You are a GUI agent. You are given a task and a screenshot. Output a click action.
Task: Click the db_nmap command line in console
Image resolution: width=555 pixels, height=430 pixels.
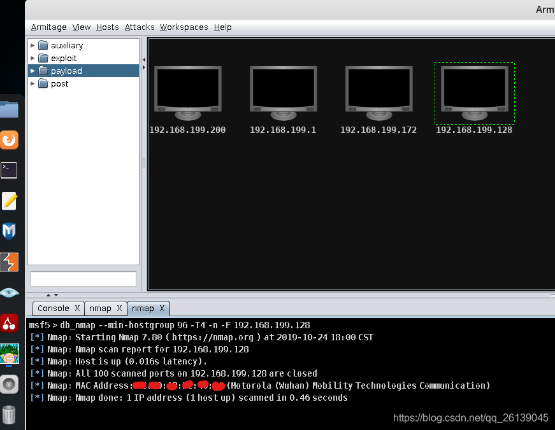click(x=169, y=325)
